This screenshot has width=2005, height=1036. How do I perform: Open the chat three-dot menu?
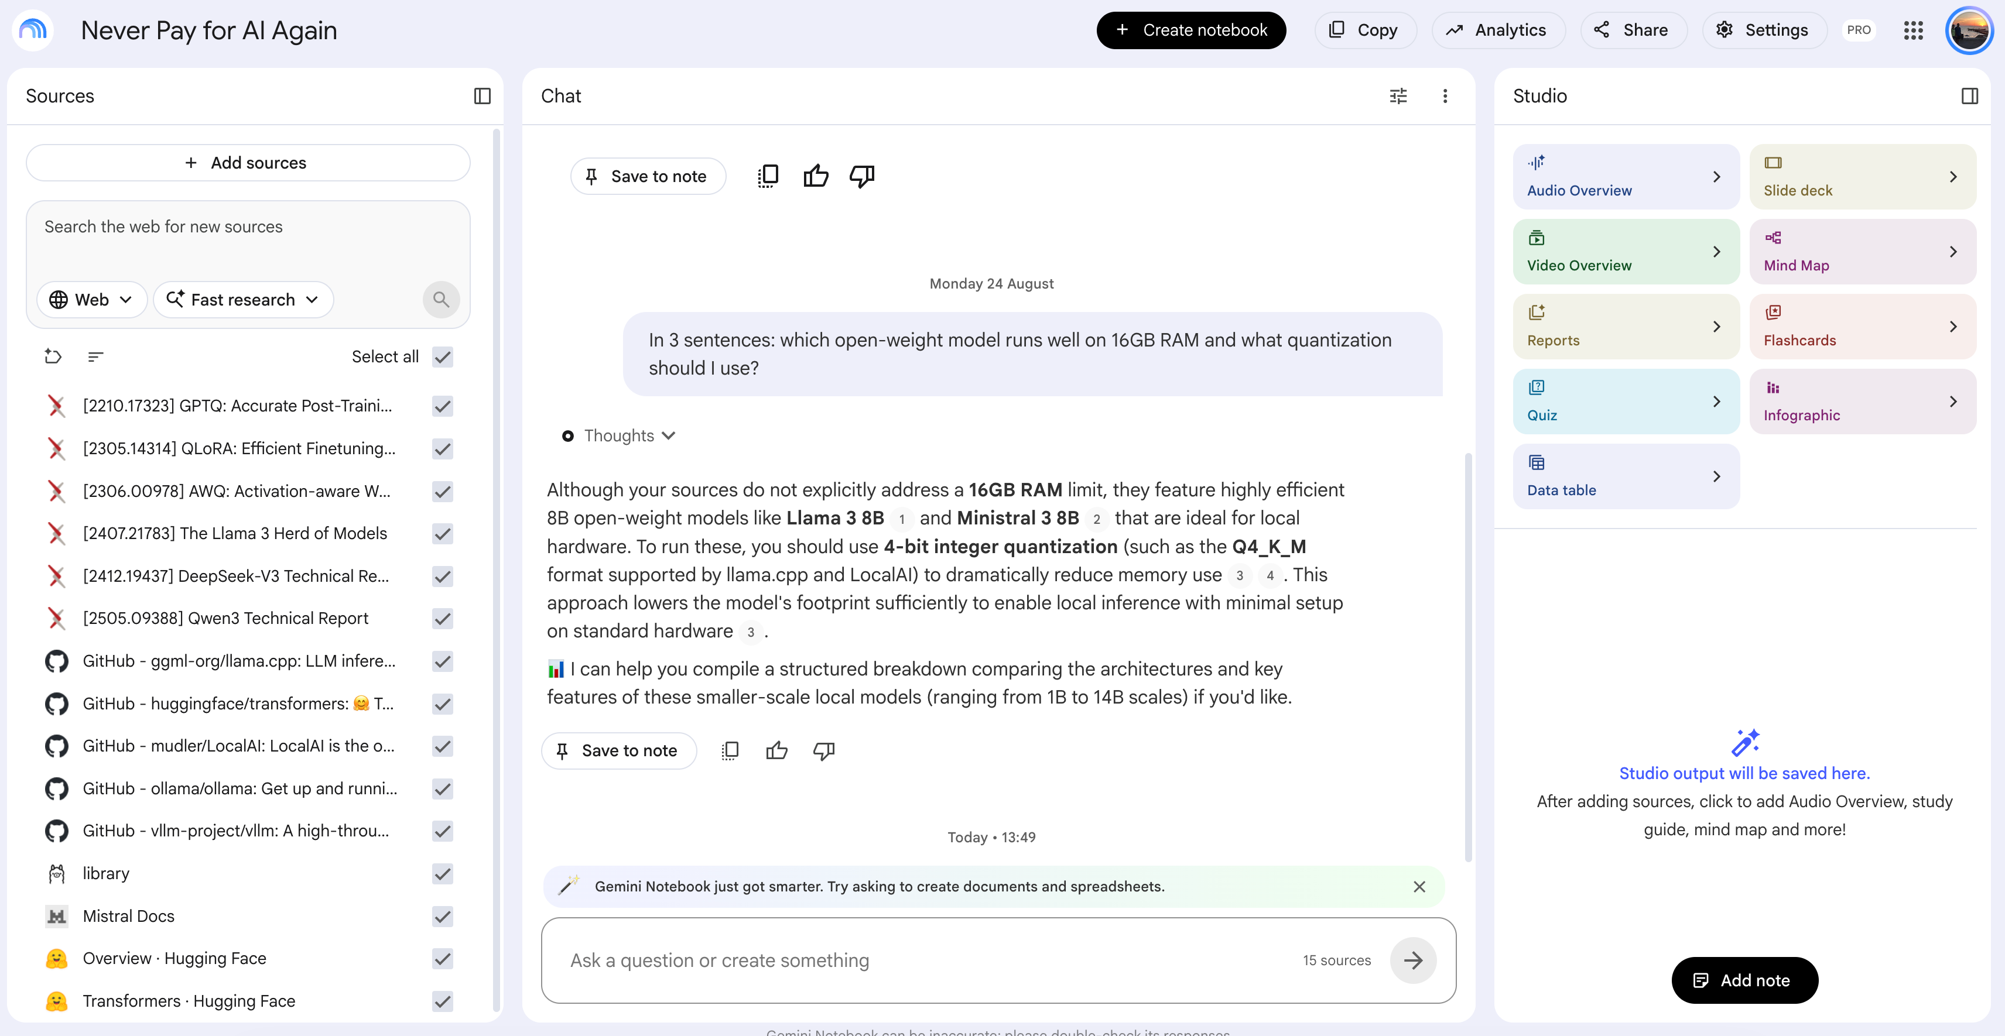1445,95
